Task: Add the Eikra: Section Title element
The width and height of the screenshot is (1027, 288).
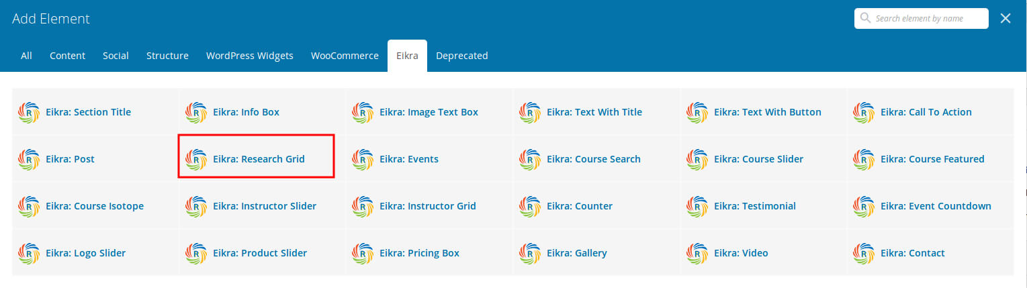Action: 95,112
